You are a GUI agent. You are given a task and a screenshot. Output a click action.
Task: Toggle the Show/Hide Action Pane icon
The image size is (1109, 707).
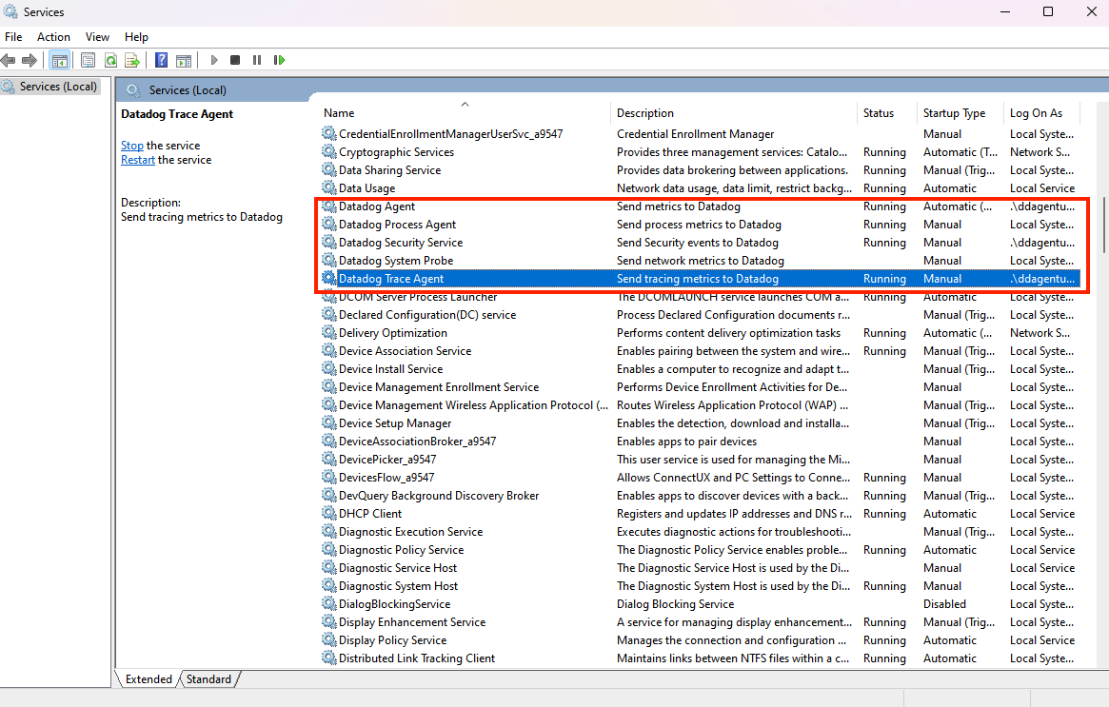pos(184,60)
